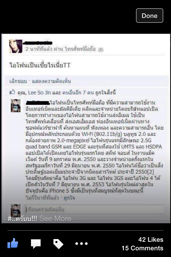Tap the small thumbs-up icon beside likers
The height and width of the screenshot is (257, 171).
pyautogui.click(x=12, y=92)
